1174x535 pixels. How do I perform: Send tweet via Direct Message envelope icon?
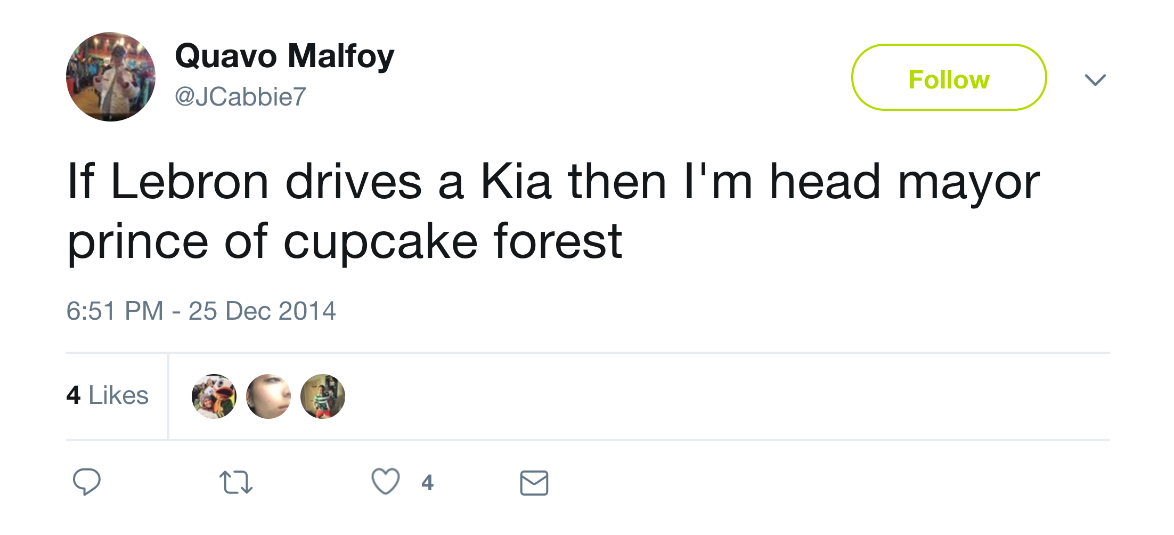click(x=534, y=483)
